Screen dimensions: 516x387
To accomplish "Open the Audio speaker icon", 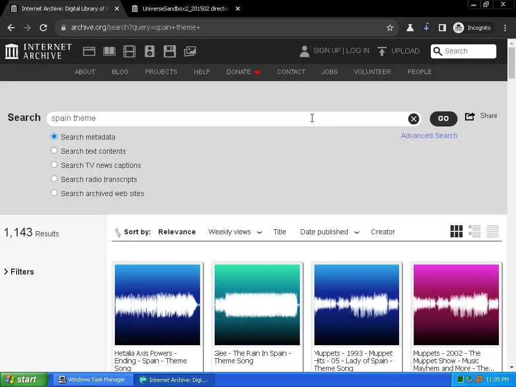I will click(x=149, y=51).
